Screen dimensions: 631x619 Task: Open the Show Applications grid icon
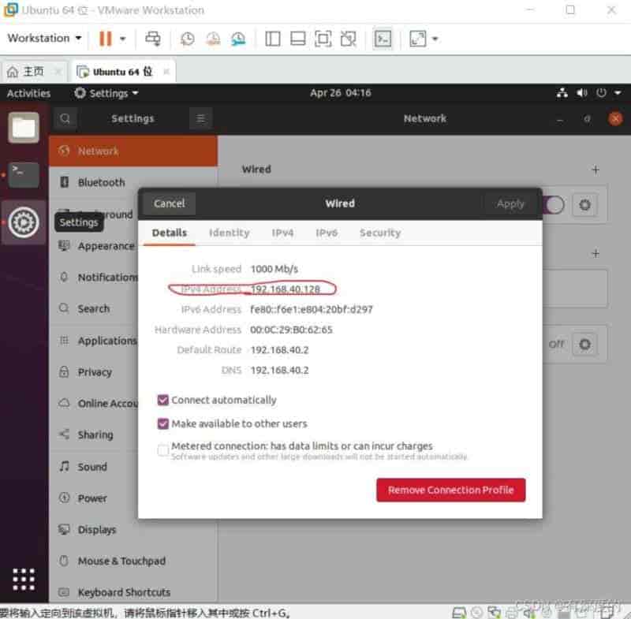[x=24, y=577]
